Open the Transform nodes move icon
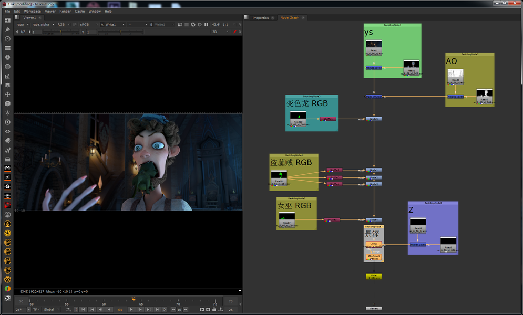This screenshot has width=523, height=315. 7,94
